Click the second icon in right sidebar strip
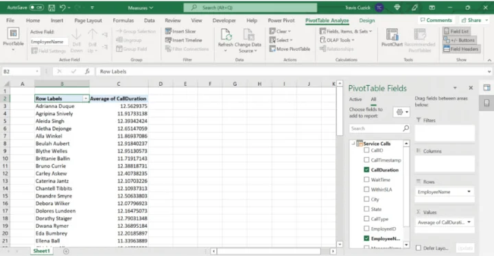494x256 pixels. pyautogui.click(x=486, y=103)
